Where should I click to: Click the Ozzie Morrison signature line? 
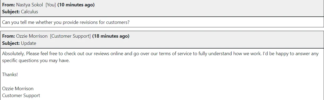point(18,89)
